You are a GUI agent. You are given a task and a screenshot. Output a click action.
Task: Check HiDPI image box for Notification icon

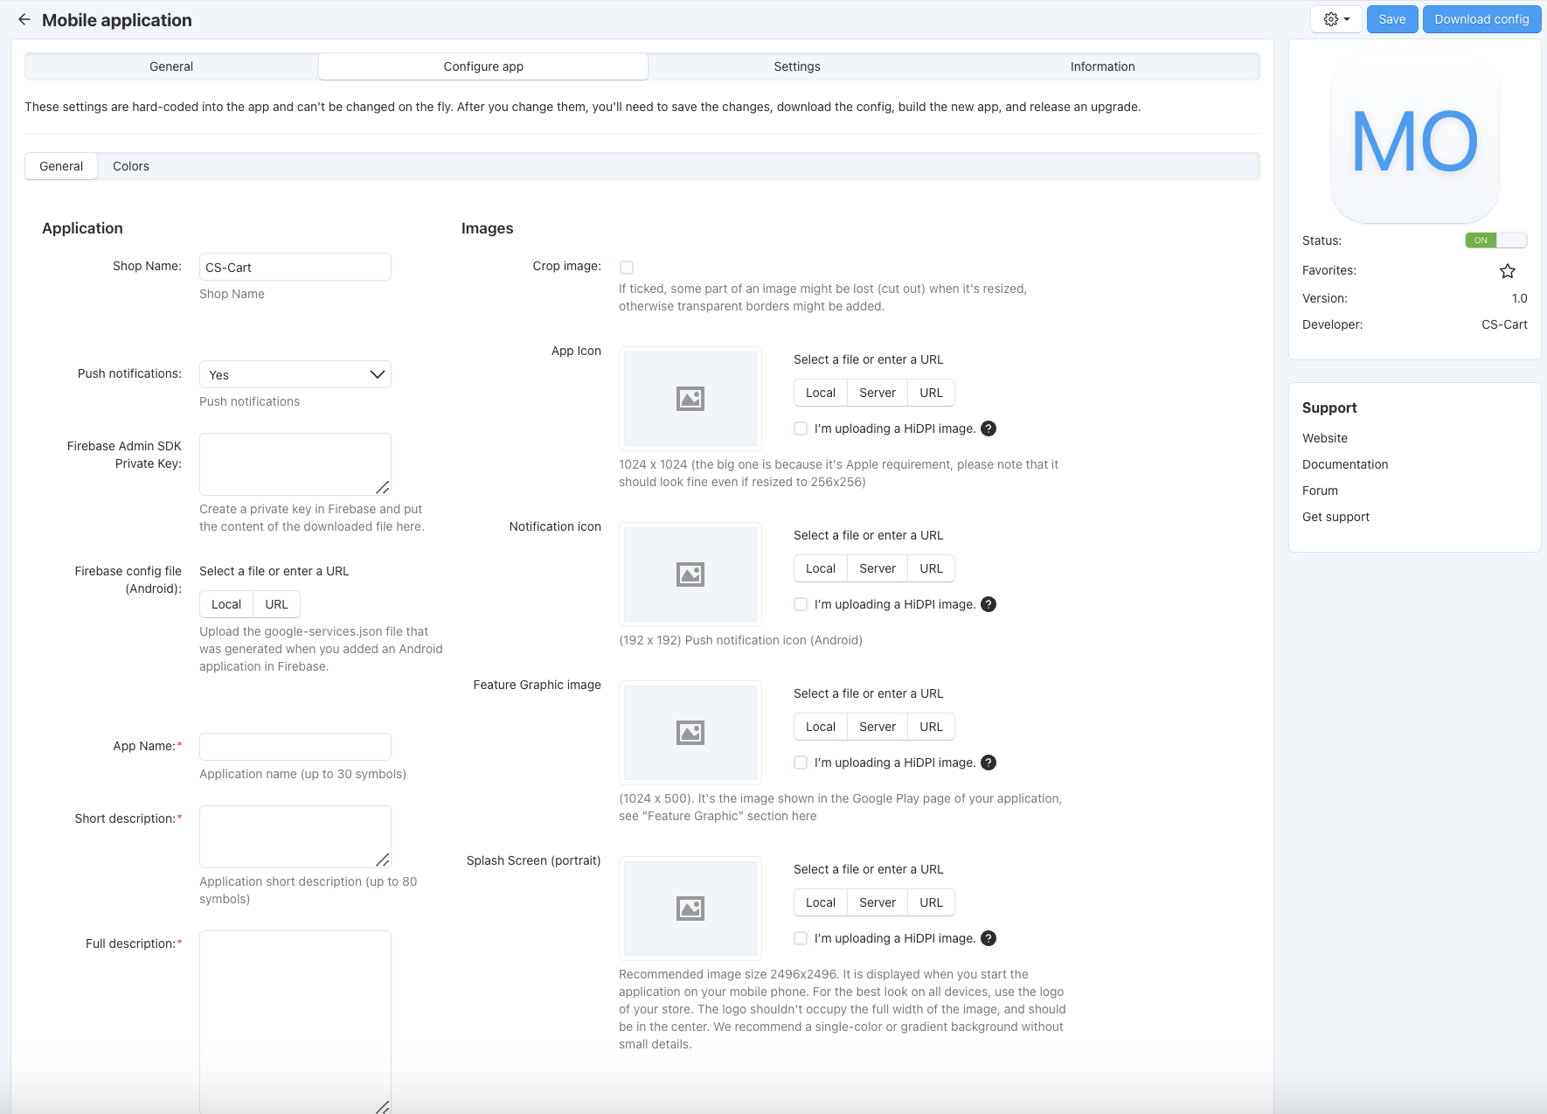click(801, 604)
